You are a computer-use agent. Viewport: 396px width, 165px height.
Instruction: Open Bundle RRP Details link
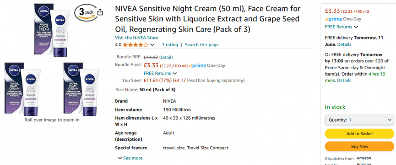point(166,57)
